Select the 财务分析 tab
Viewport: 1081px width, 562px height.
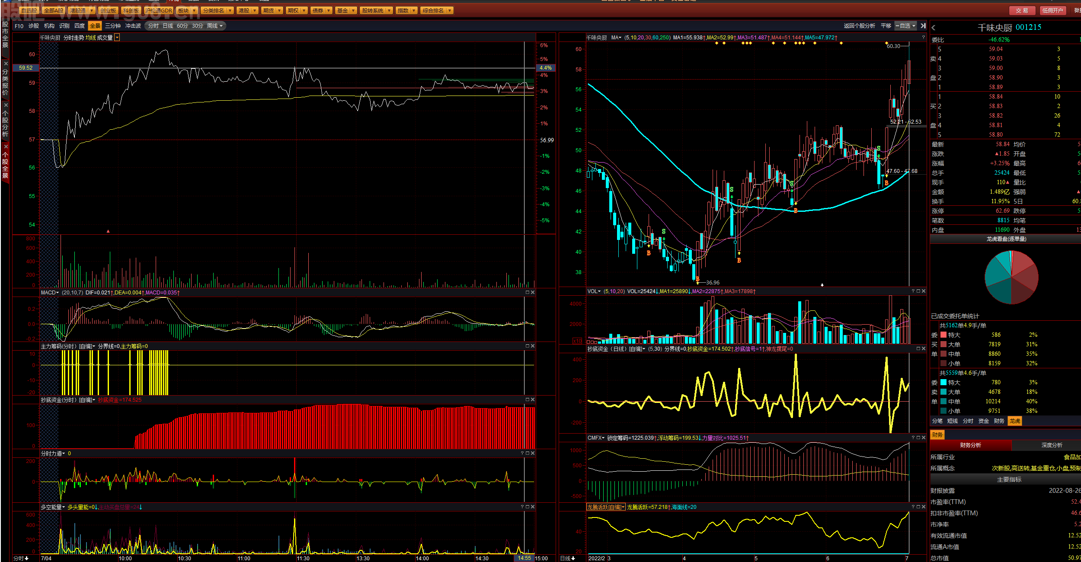[x=971, y=445]
